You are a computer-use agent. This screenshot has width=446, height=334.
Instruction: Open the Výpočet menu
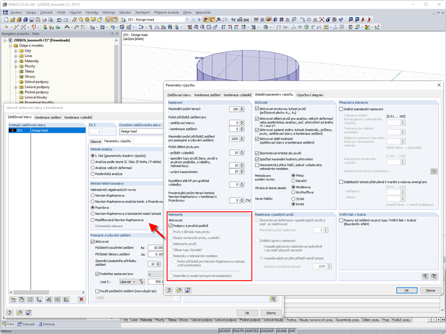[75, 12]
